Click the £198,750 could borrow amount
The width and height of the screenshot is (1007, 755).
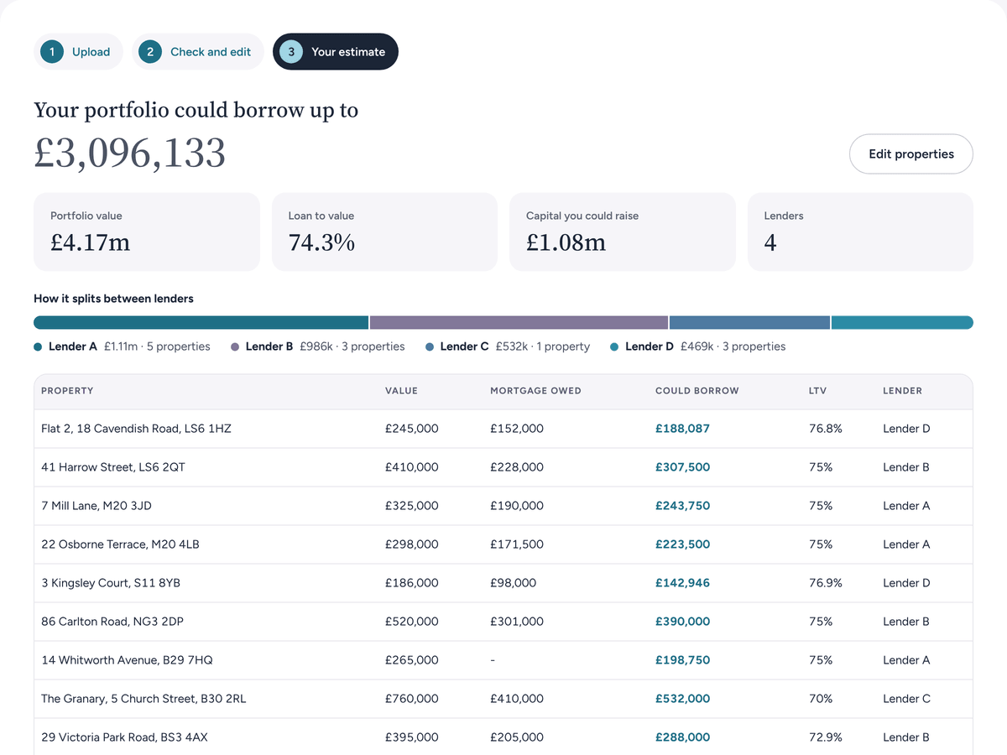click(682, 660)
